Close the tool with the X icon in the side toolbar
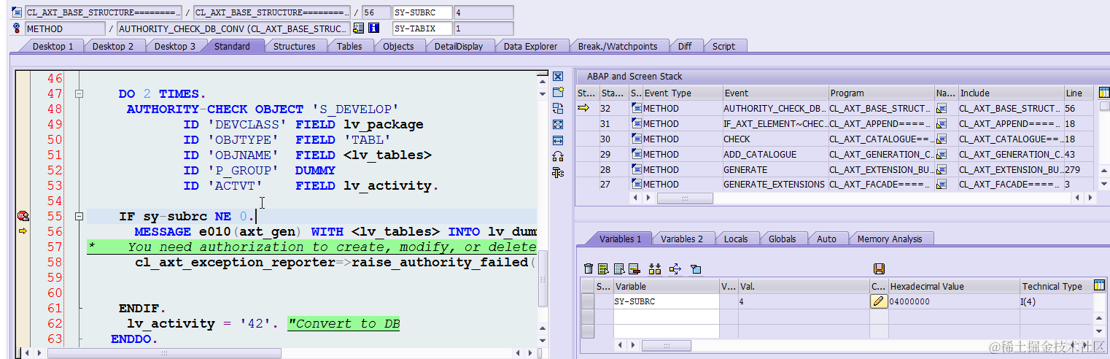 tap(558, 77)
